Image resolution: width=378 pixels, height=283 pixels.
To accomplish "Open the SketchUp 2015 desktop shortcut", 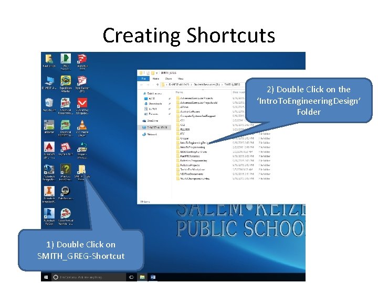I will (x=82, y=62).
